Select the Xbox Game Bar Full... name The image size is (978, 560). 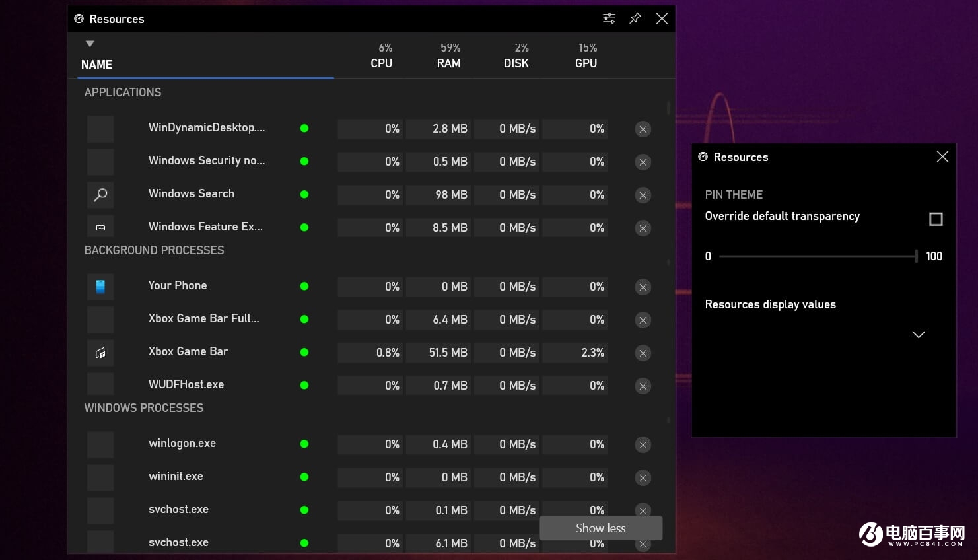(204, 318)
